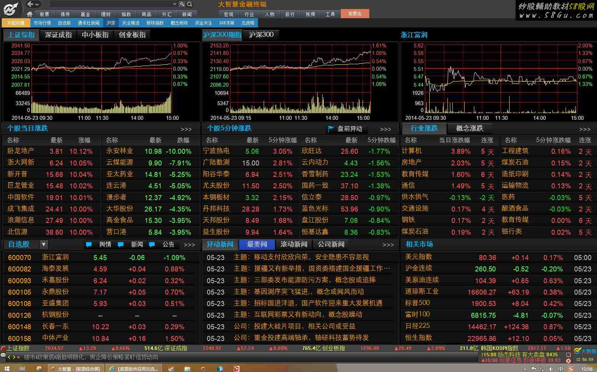This screenshot has width=597, height=372.
Task: Expand news panel with >>> arrow
Action: click(x=388, y=245)
